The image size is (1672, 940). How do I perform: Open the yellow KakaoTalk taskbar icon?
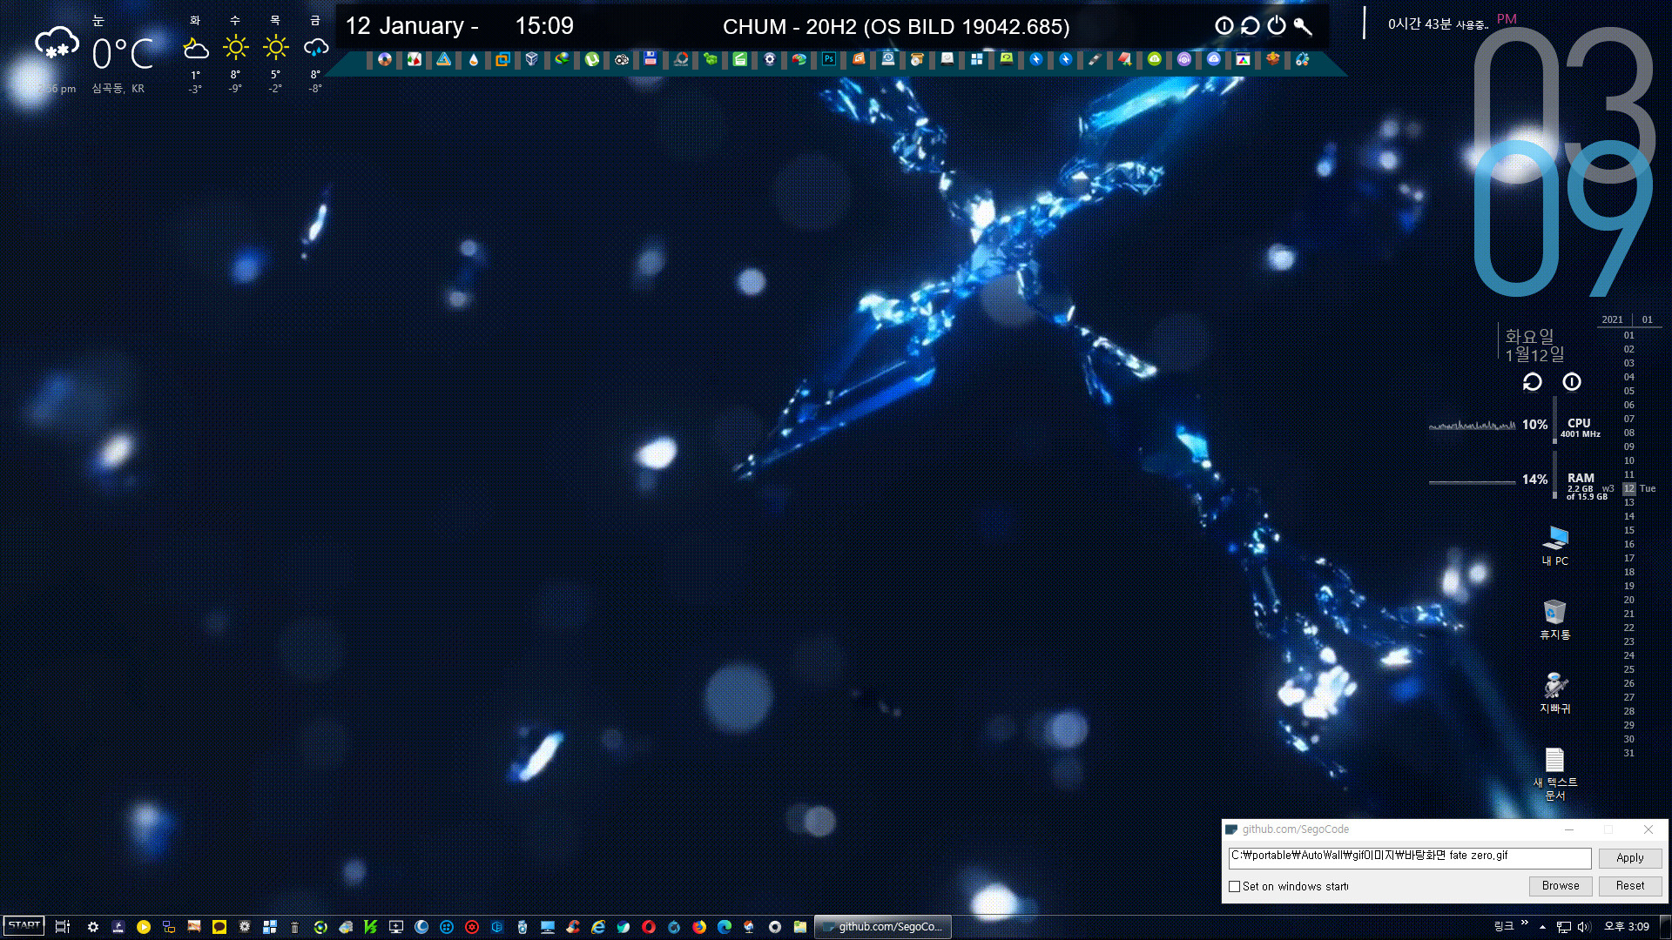tap(219, 927)
